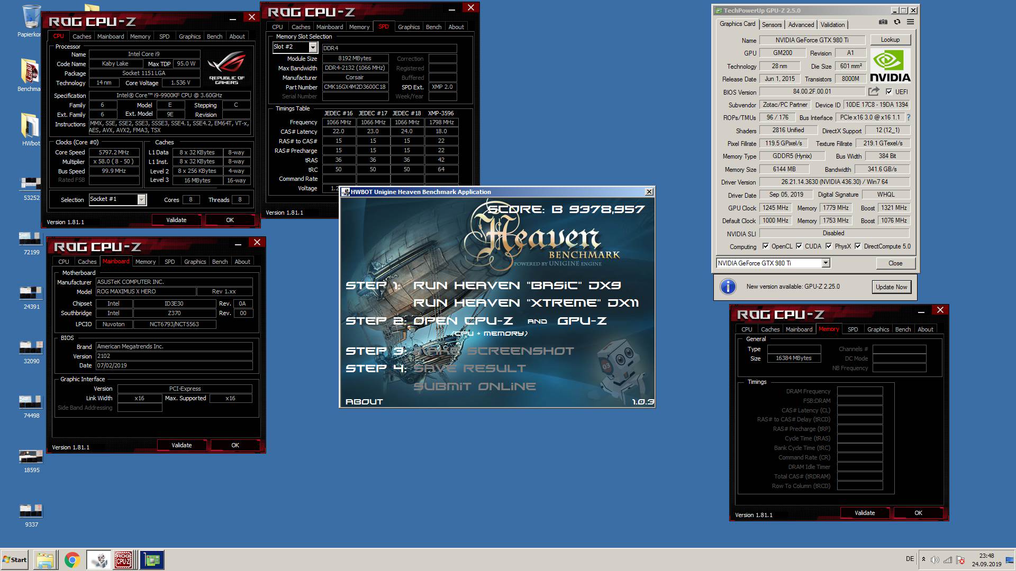This screenshot has width=1016, height=571.
Task: Click the volume speaker tray icon
Action: pyautogui.click(x=935, y=560)
